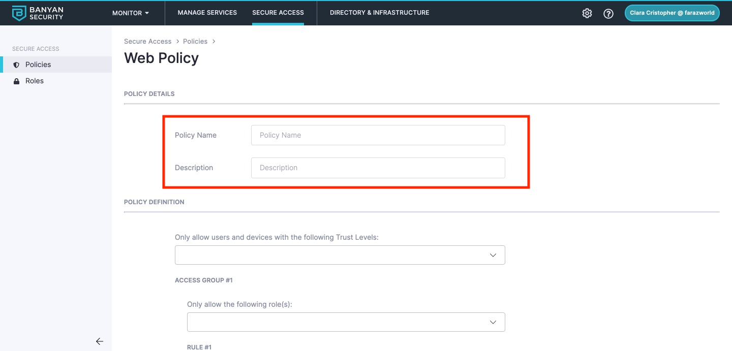Expand the MONITOR menu
Image resolution: width=732 pixels, height=351 pixels.
tap(131, 13)
